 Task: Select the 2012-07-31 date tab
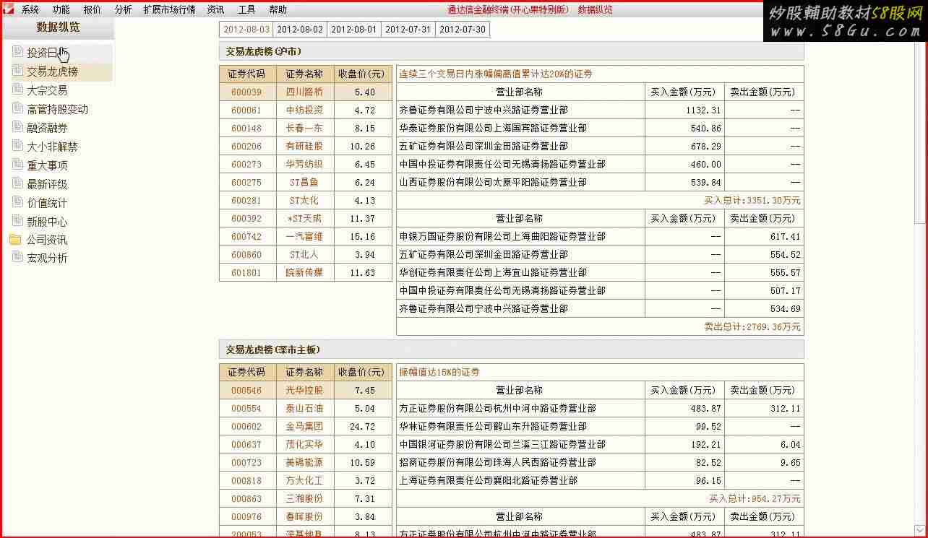tap(408, 30)
